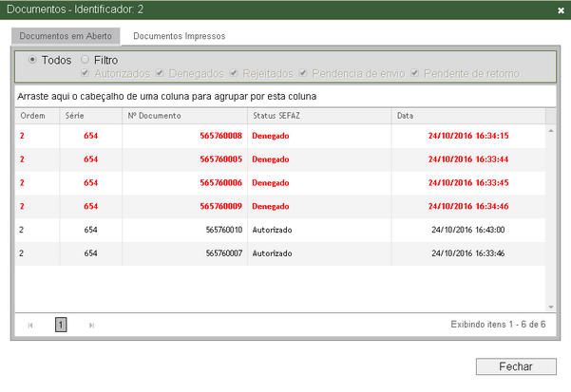Screen dimensions: 571x392
Task: Select the Filtro radio button
Action: 85,60
